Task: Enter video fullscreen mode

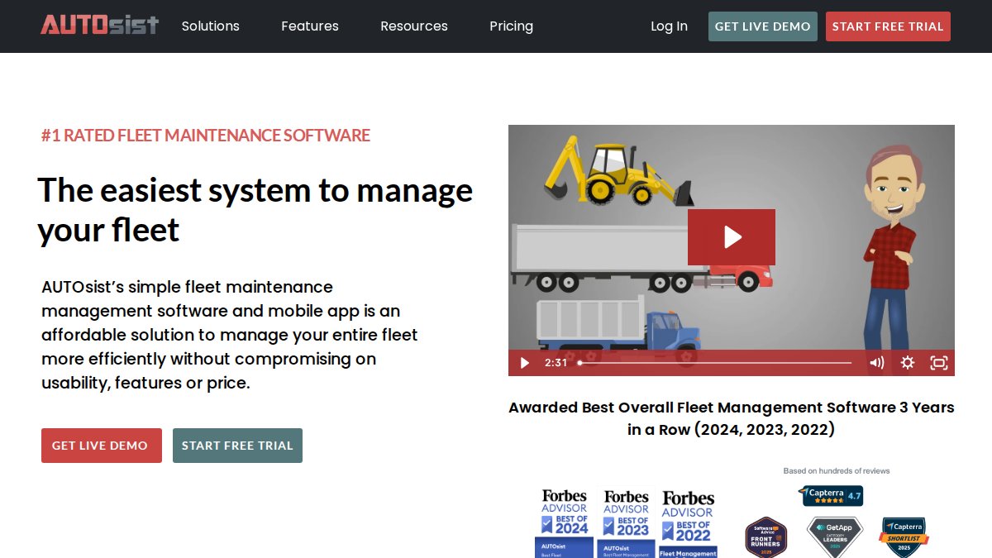Action: click(938, 363)
